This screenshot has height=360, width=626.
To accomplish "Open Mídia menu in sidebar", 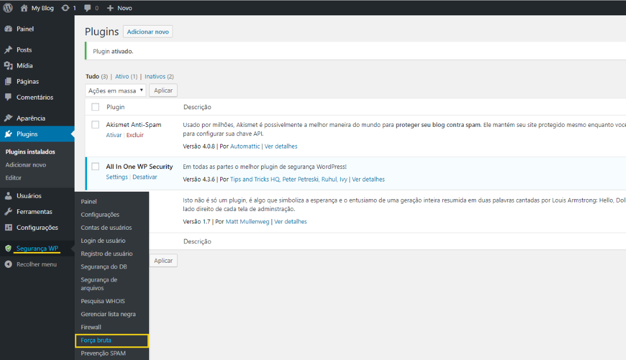I will (24, 65).
